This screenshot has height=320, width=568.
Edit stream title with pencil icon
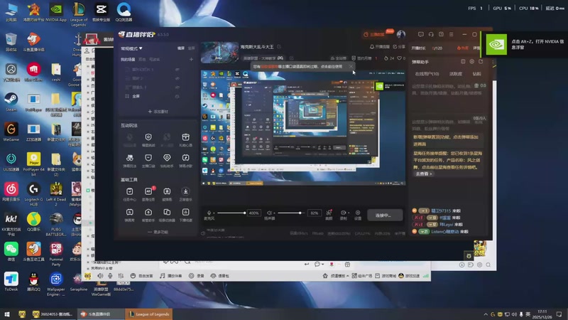279,47
